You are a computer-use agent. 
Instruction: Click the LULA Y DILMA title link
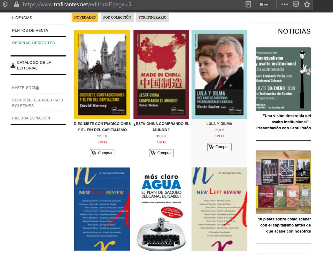(219, 124)
